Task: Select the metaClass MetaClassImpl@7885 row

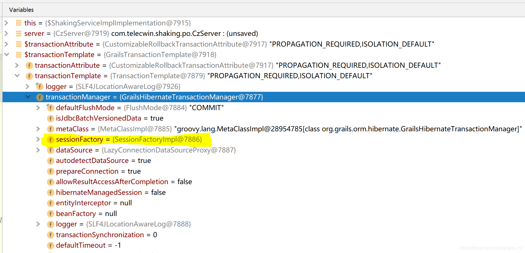Action: [289, 129]
